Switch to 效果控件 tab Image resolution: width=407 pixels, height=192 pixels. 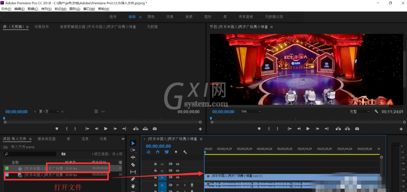tap(41, 27)
